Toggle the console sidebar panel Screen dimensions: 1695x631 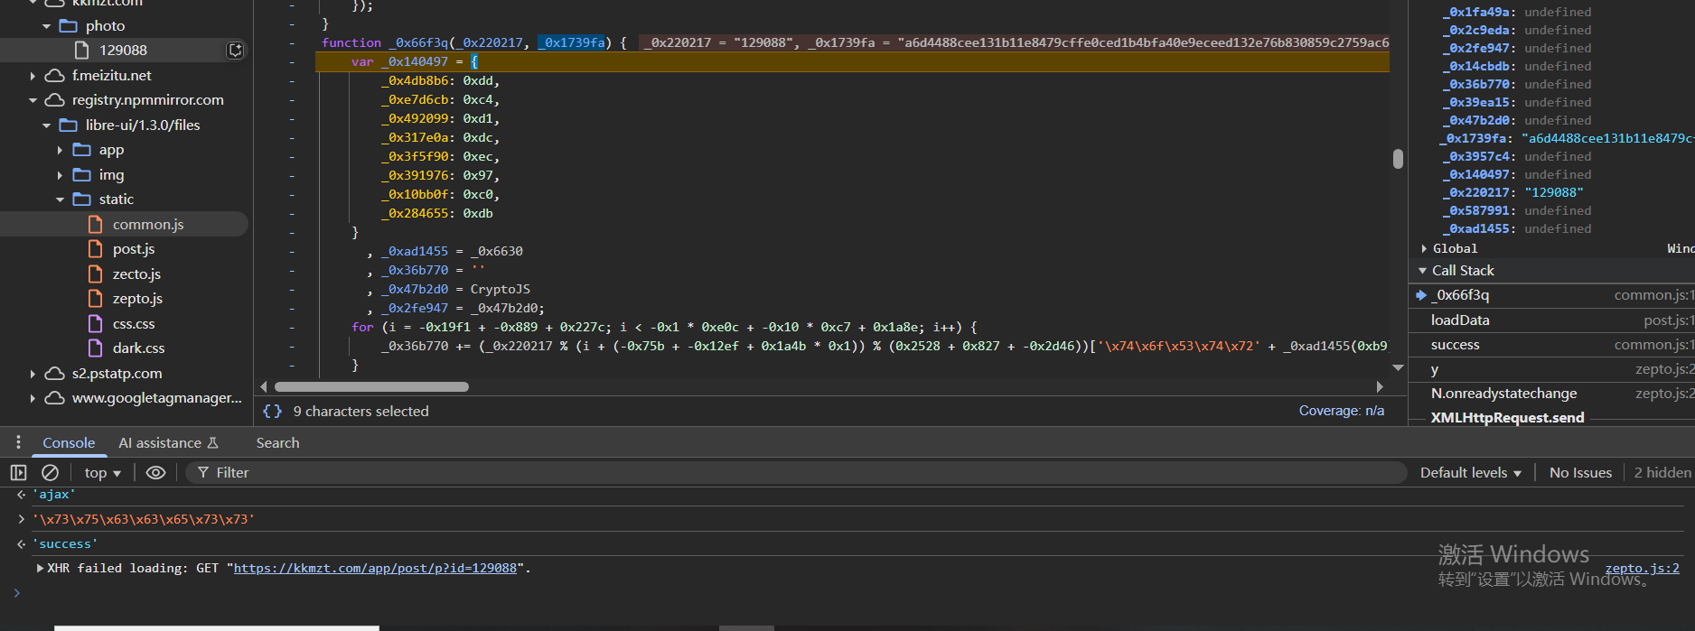click(18, 473)
